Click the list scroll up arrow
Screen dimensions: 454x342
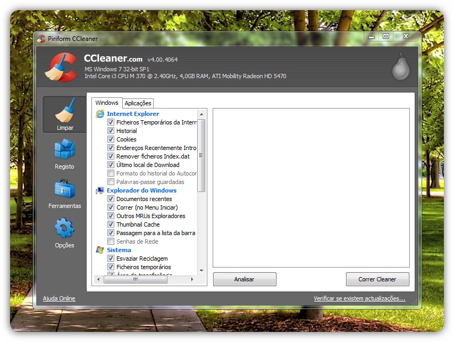201,114
